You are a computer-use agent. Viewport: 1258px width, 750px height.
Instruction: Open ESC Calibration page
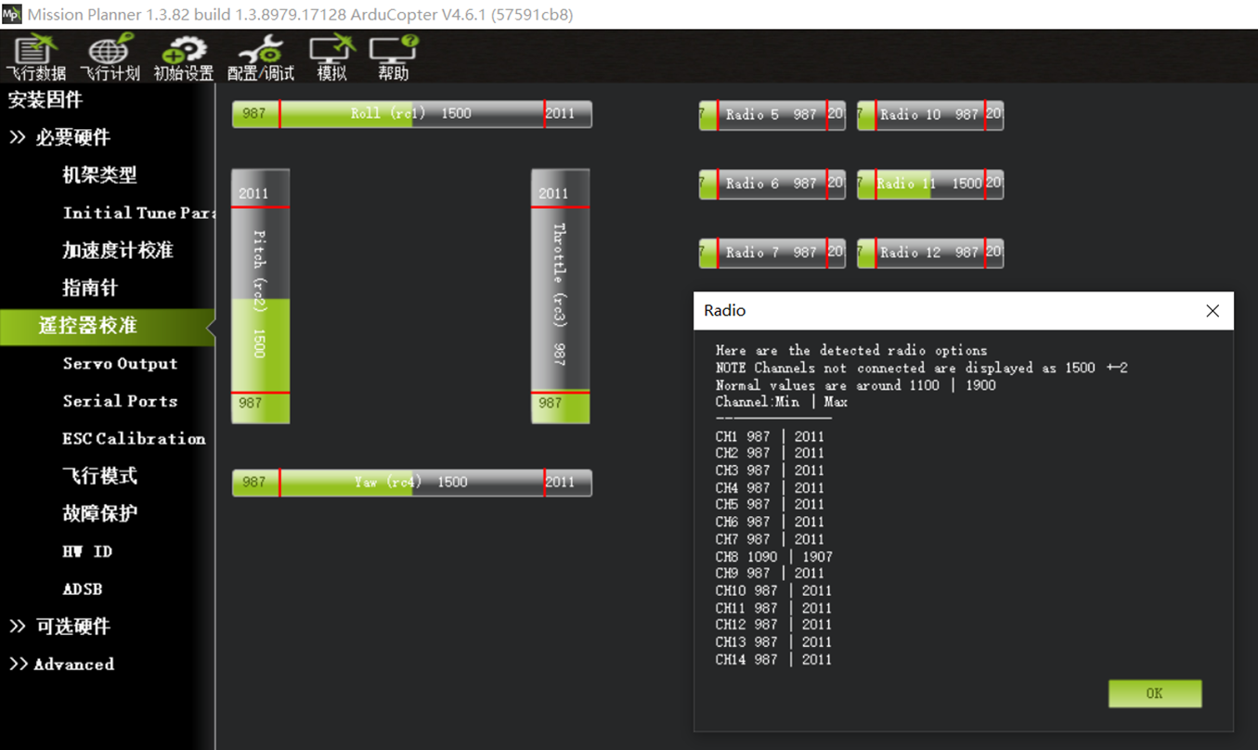coord(134,439)
